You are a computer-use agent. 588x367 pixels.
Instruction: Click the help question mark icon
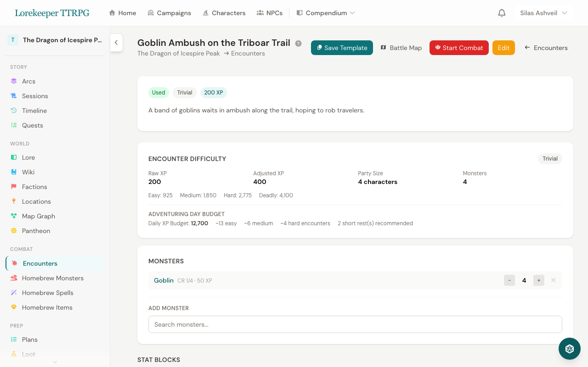click(x=299, y=44)
